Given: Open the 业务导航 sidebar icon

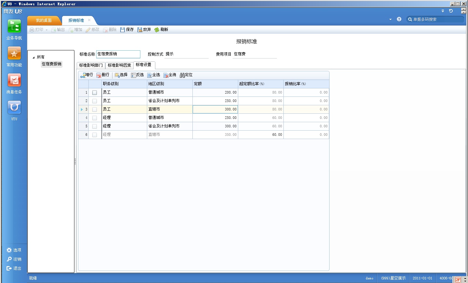Looking at the screenshot, I should [14, 26].
